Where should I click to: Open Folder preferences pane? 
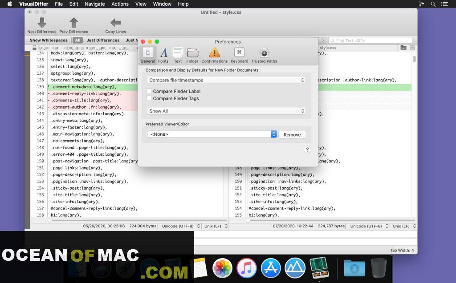click(x=192, y=55)
